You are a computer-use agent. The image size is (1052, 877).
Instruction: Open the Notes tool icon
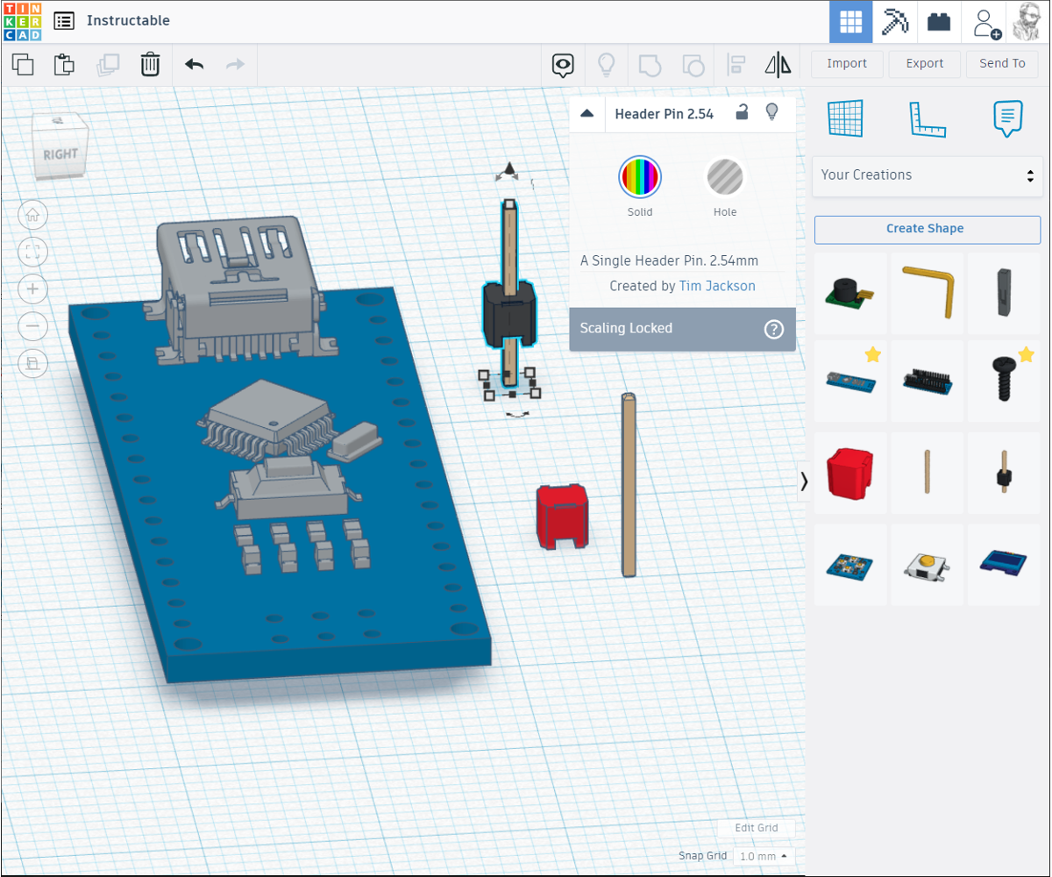(x=1008, y=118)
